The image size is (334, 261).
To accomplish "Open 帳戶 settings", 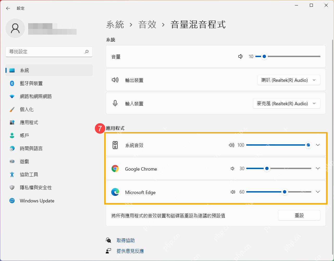I will pyautogui.click(x=49, y=135).
